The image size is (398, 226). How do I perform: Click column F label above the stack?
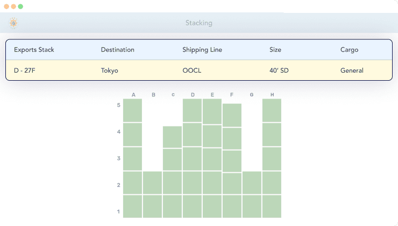point(232,95)
